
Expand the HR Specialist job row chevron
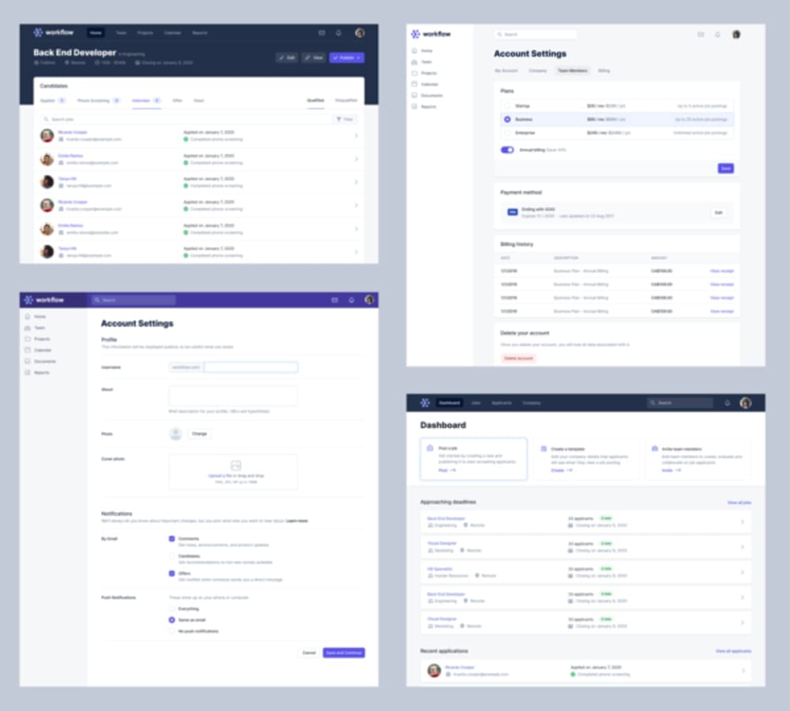pyautogui.click(x=741, y=571)
